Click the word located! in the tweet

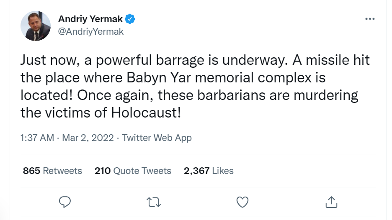tap(46, 95)
